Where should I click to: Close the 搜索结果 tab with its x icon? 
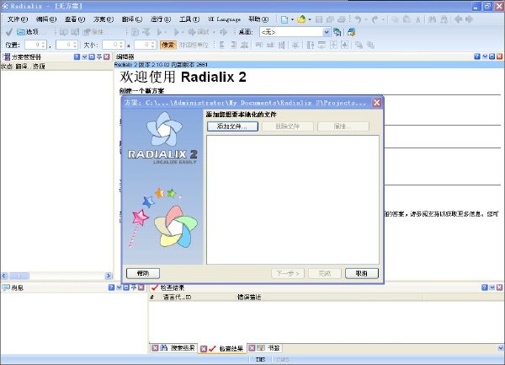point(155,347)
